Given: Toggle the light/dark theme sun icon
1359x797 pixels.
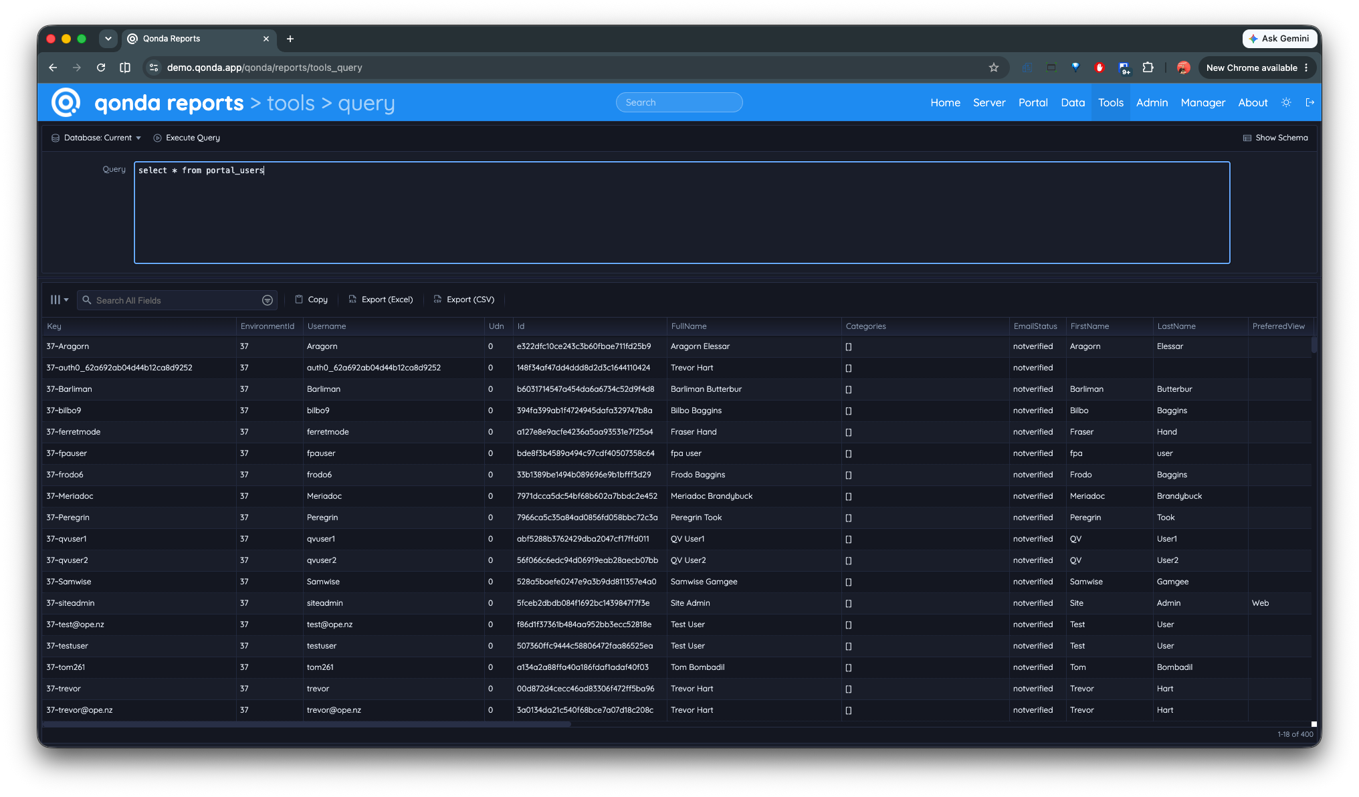Looking at the screenshot, I should [1286, 102].
